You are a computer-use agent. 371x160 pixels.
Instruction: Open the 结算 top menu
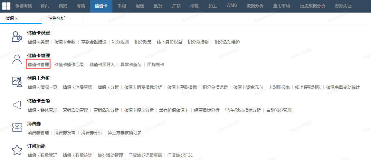[x=195, y=6]
